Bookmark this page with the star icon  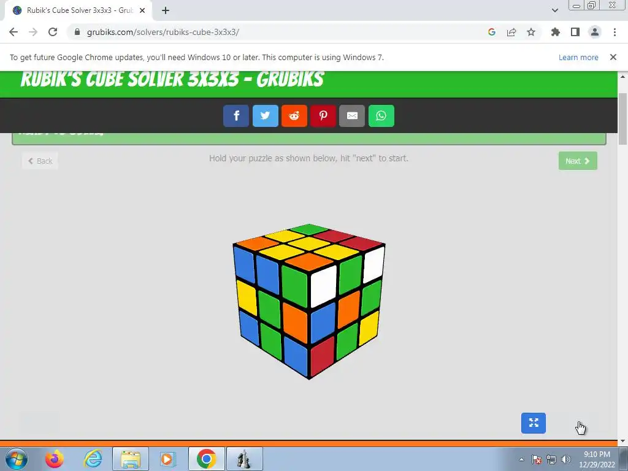click(531, 32)
